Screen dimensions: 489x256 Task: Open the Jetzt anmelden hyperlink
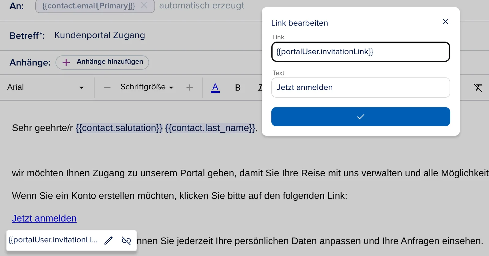[x=44, y=218]
